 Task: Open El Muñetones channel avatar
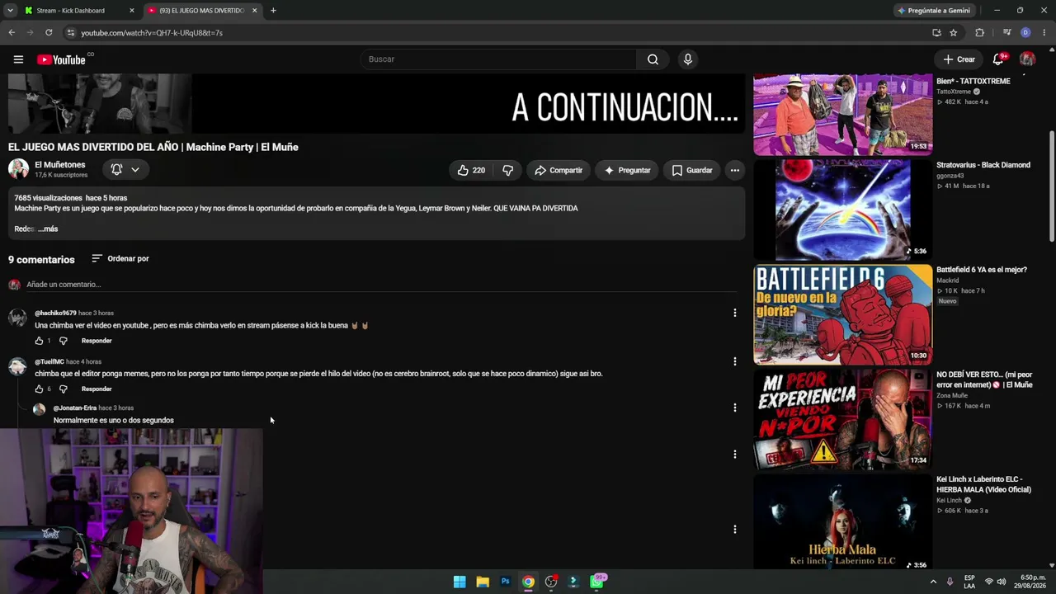click(x=18, y=169)
